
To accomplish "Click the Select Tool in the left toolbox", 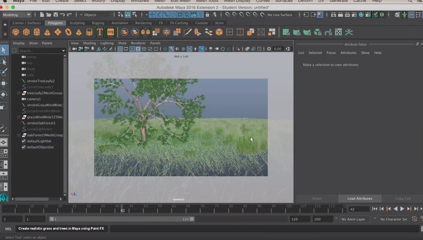I will 4,49.
